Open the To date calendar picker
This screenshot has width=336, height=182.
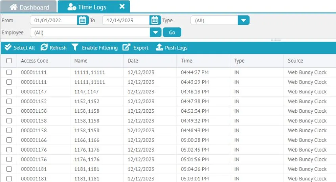[155, 20]
